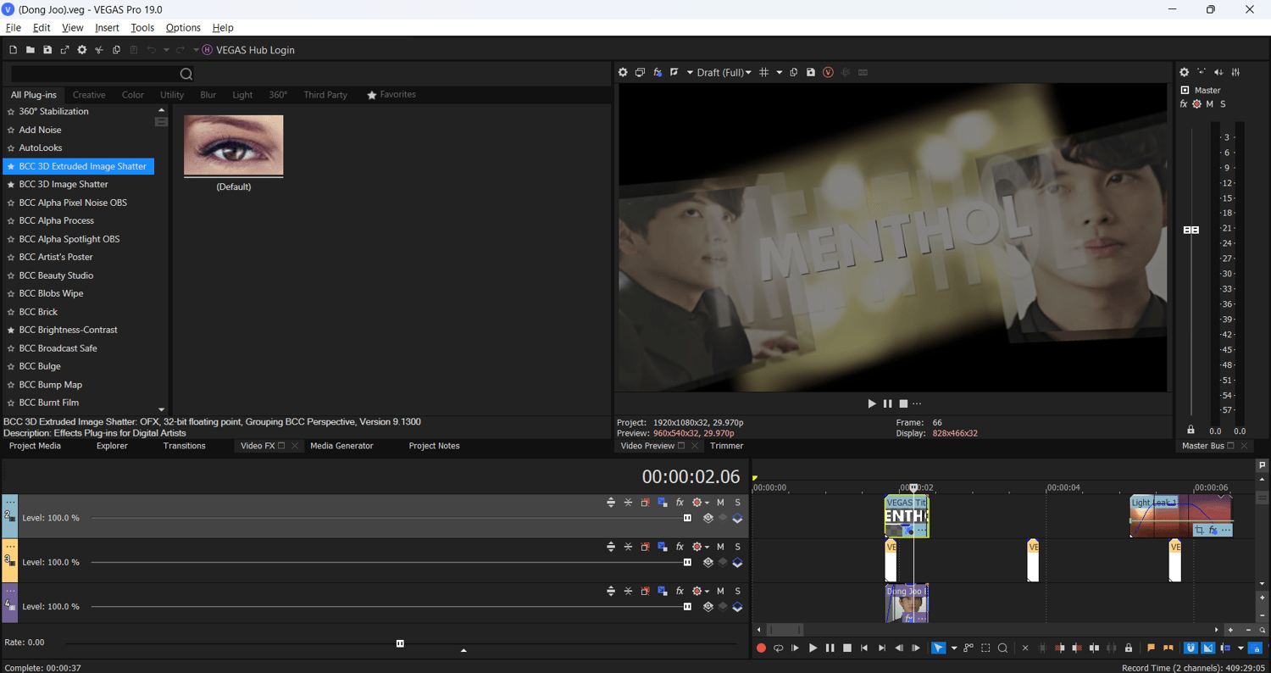Toggle Enable Snapping magnet icon
The width and height of the screenshot is (1271, 673).
coord(1191,648)
